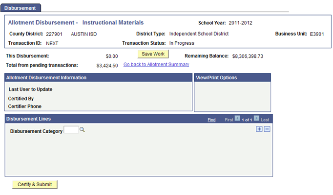
Task: Select the Remaining Balance value $8,306,398.73
Action: pos(248,56)
